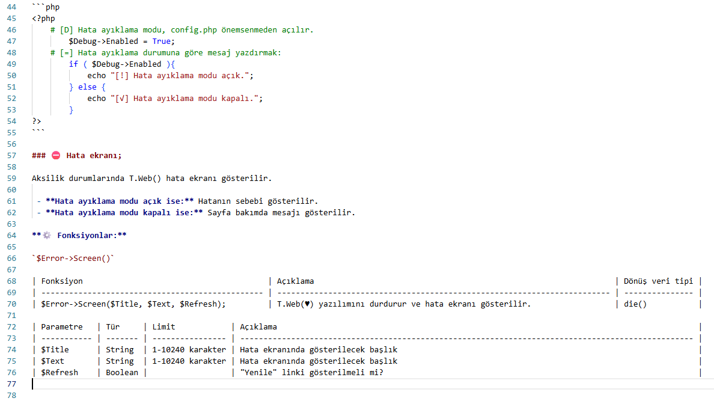Click the heart symbol in T.Web(♥)

point(307,304)
